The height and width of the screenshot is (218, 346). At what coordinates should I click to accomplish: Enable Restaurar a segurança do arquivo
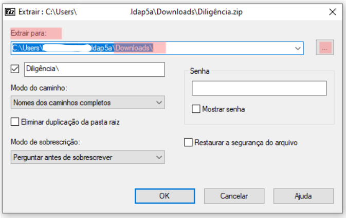tap(188, 143)
